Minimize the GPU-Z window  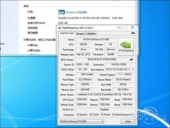[x=119, y=27]
